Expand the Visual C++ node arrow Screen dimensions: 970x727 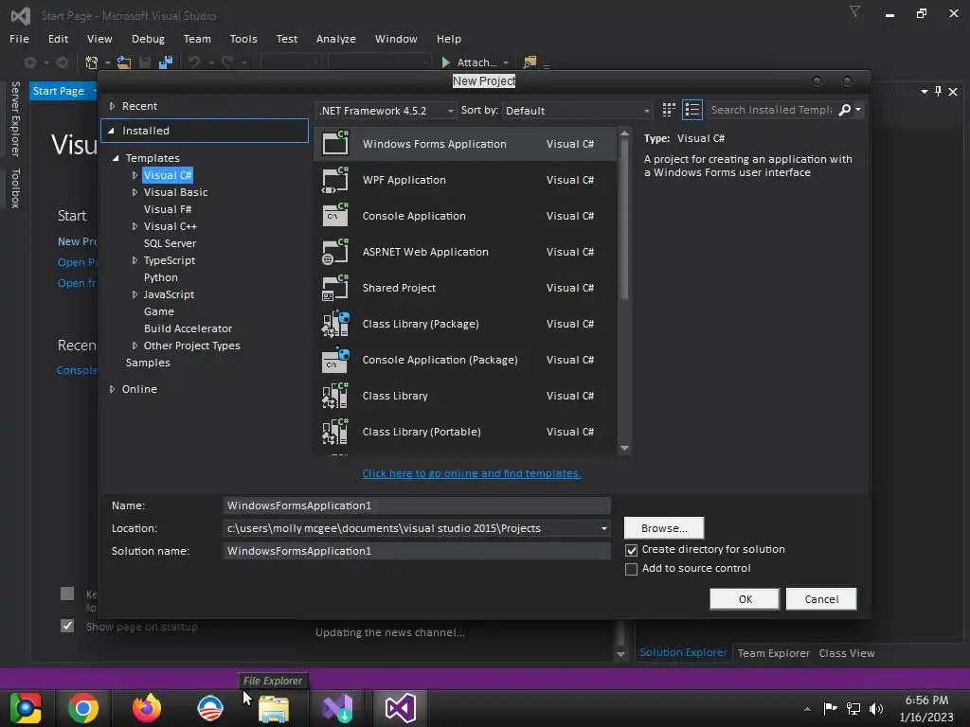pyautogui.click(x=135, y=226)
